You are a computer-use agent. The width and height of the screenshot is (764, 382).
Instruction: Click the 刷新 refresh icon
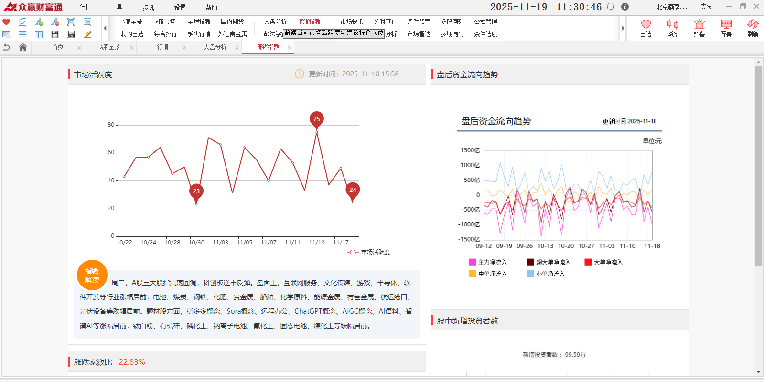753,28
